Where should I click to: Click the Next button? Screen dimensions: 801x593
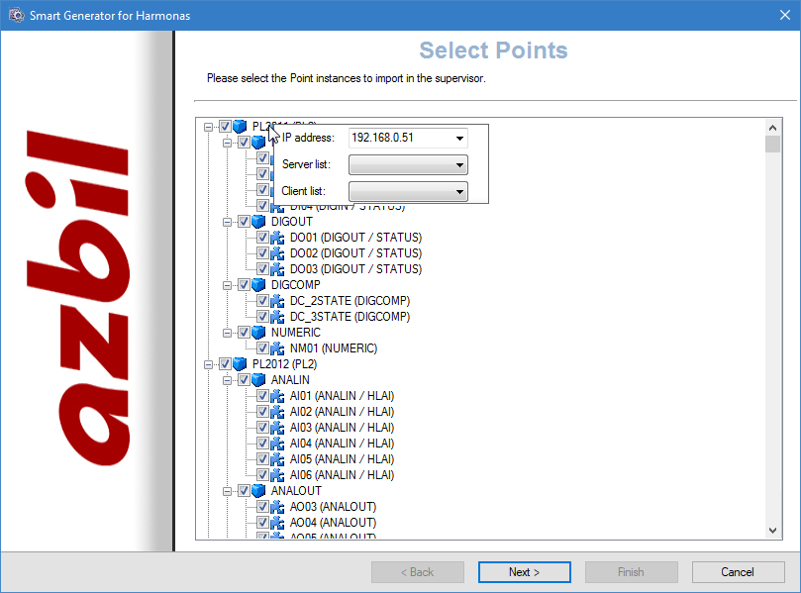click(x=524, y=572)
